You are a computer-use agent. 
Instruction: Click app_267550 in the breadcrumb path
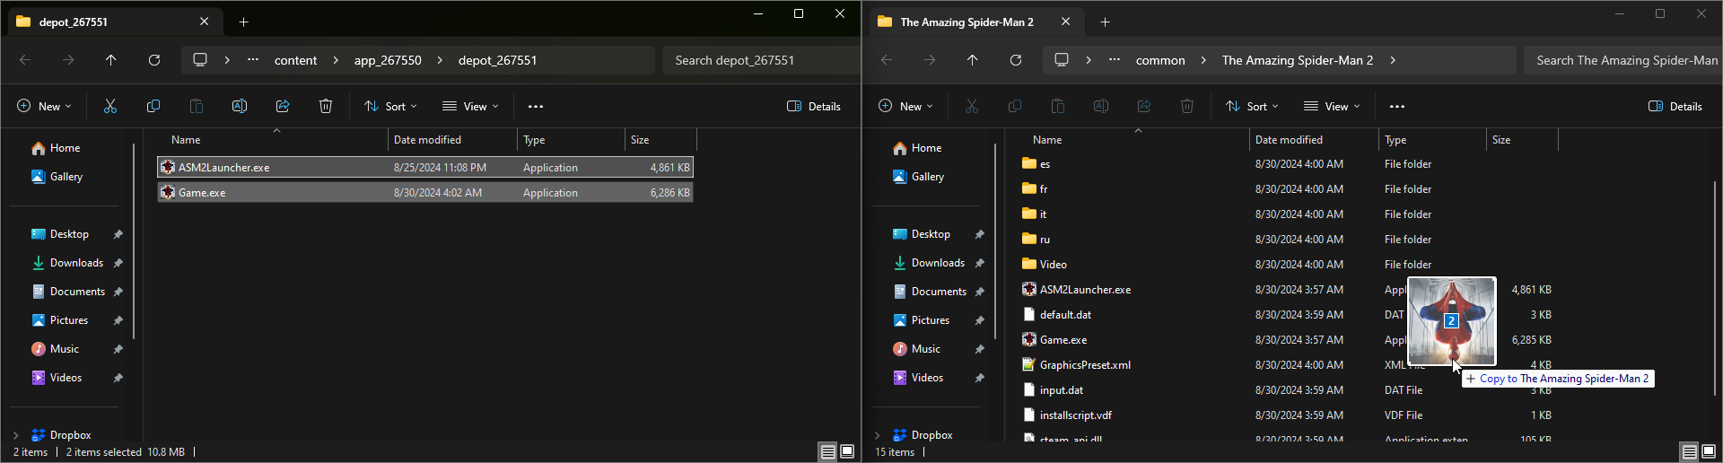[388, 60]
